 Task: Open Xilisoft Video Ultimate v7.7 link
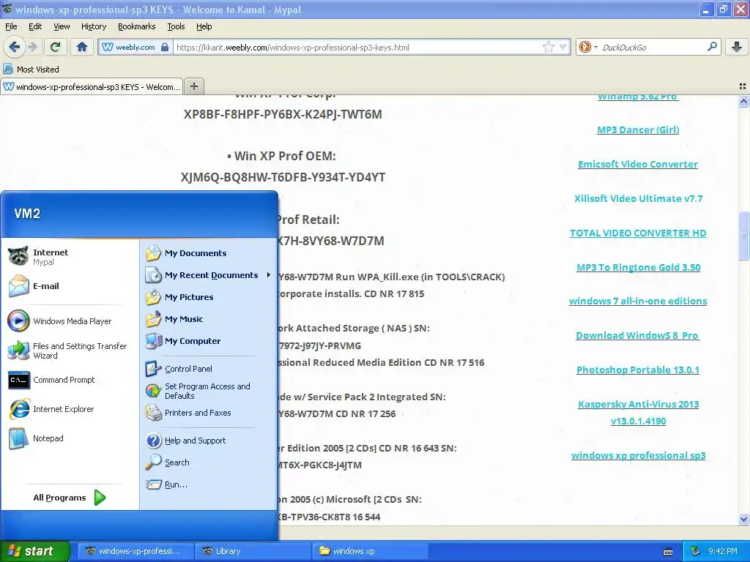(x=638, y=198)
